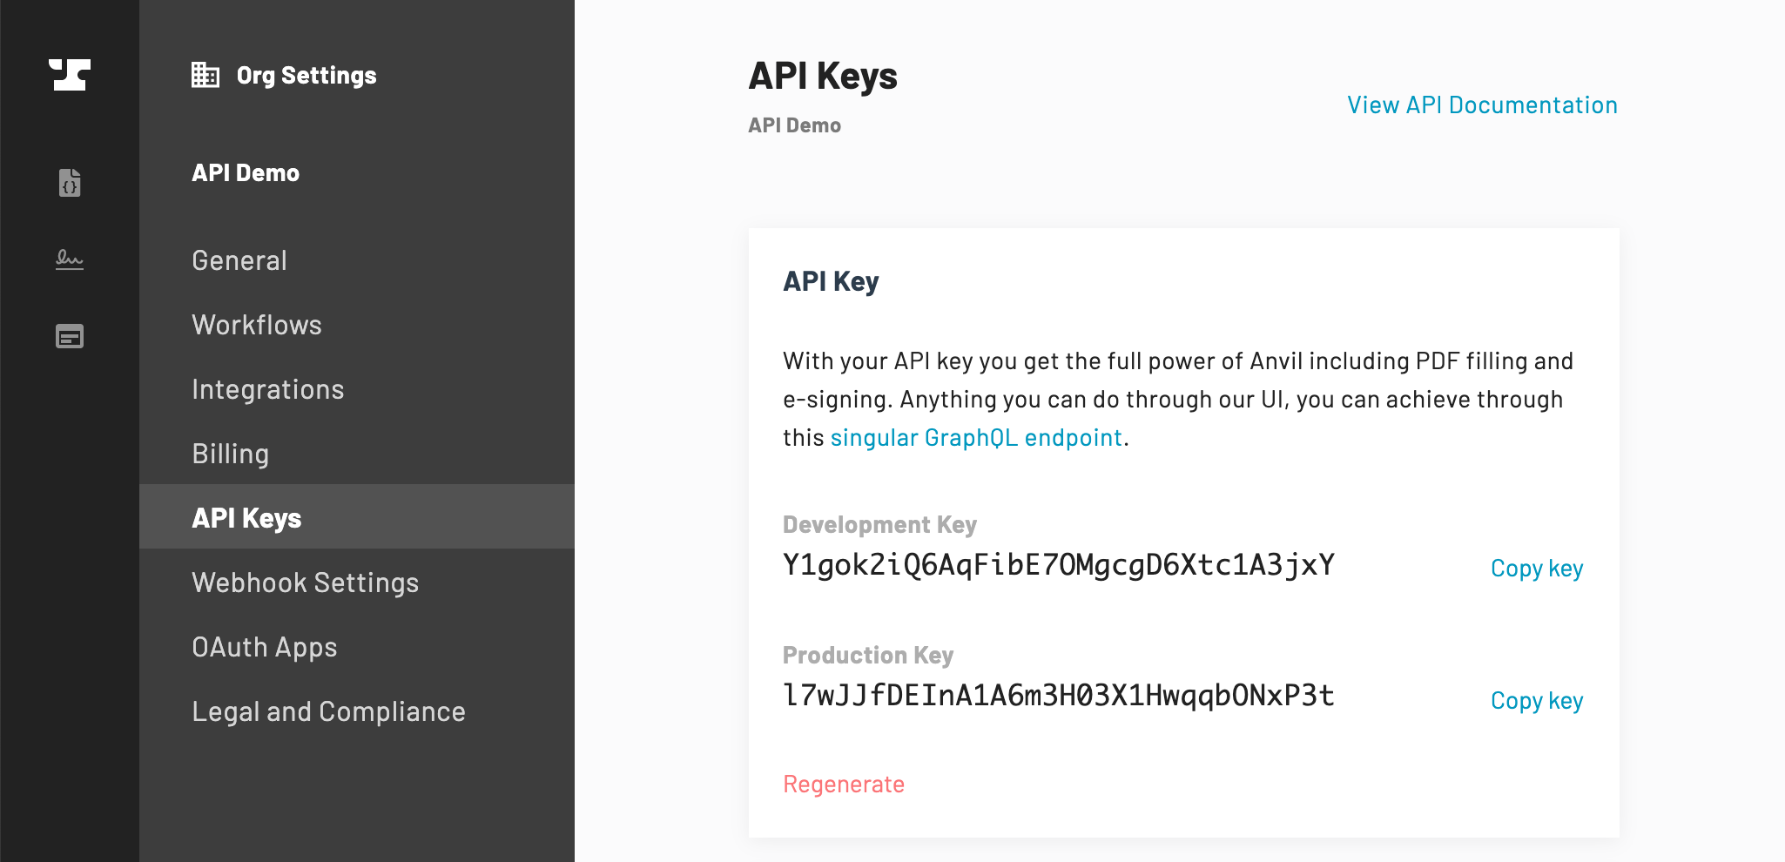1785x862 pixels.
Task: Select Integrations in the sidebar
Action: (268, 389)
